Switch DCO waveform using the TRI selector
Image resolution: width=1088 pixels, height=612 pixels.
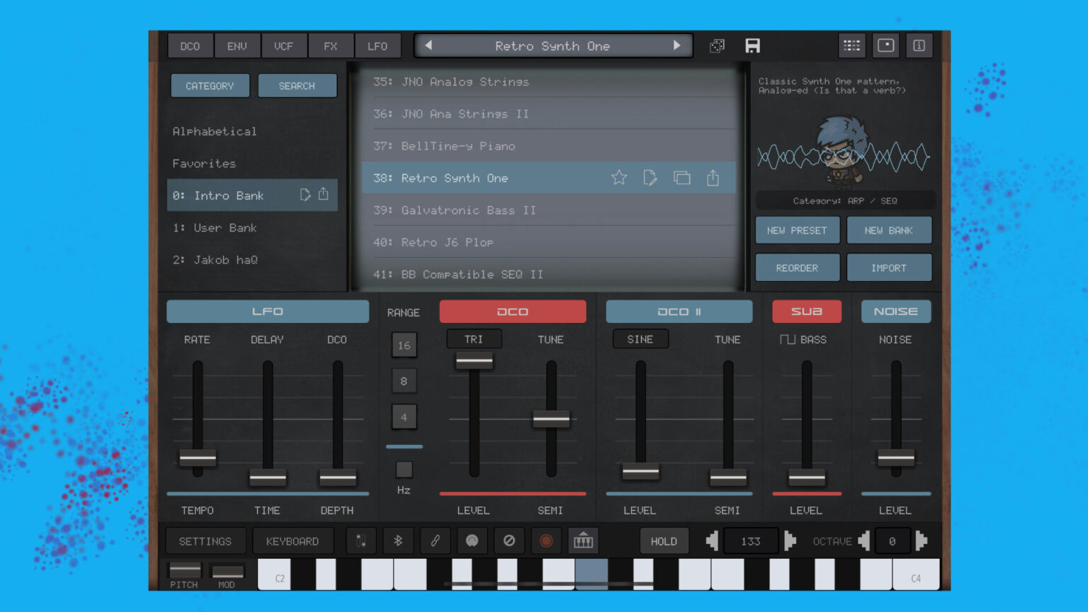pyautogui.click(x=474, y=339)
